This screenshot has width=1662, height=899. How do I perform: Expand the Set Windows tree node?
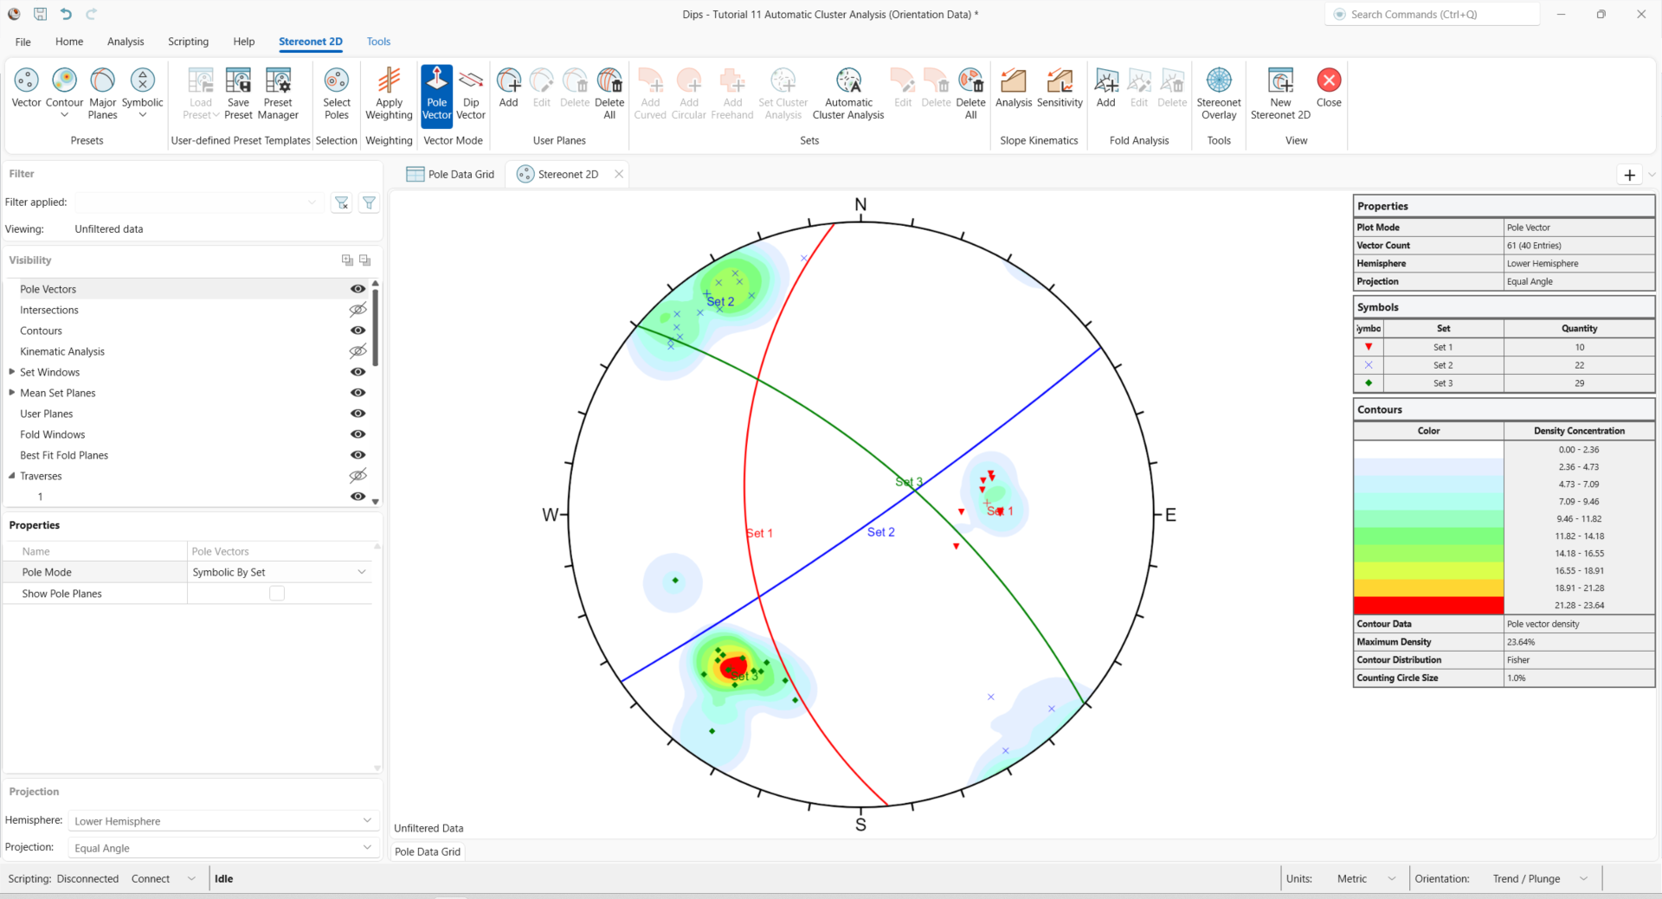pos(12,372)
